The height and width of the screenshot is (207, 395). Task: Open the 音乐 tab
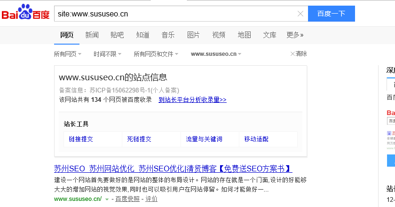click(x=168, y=35)
